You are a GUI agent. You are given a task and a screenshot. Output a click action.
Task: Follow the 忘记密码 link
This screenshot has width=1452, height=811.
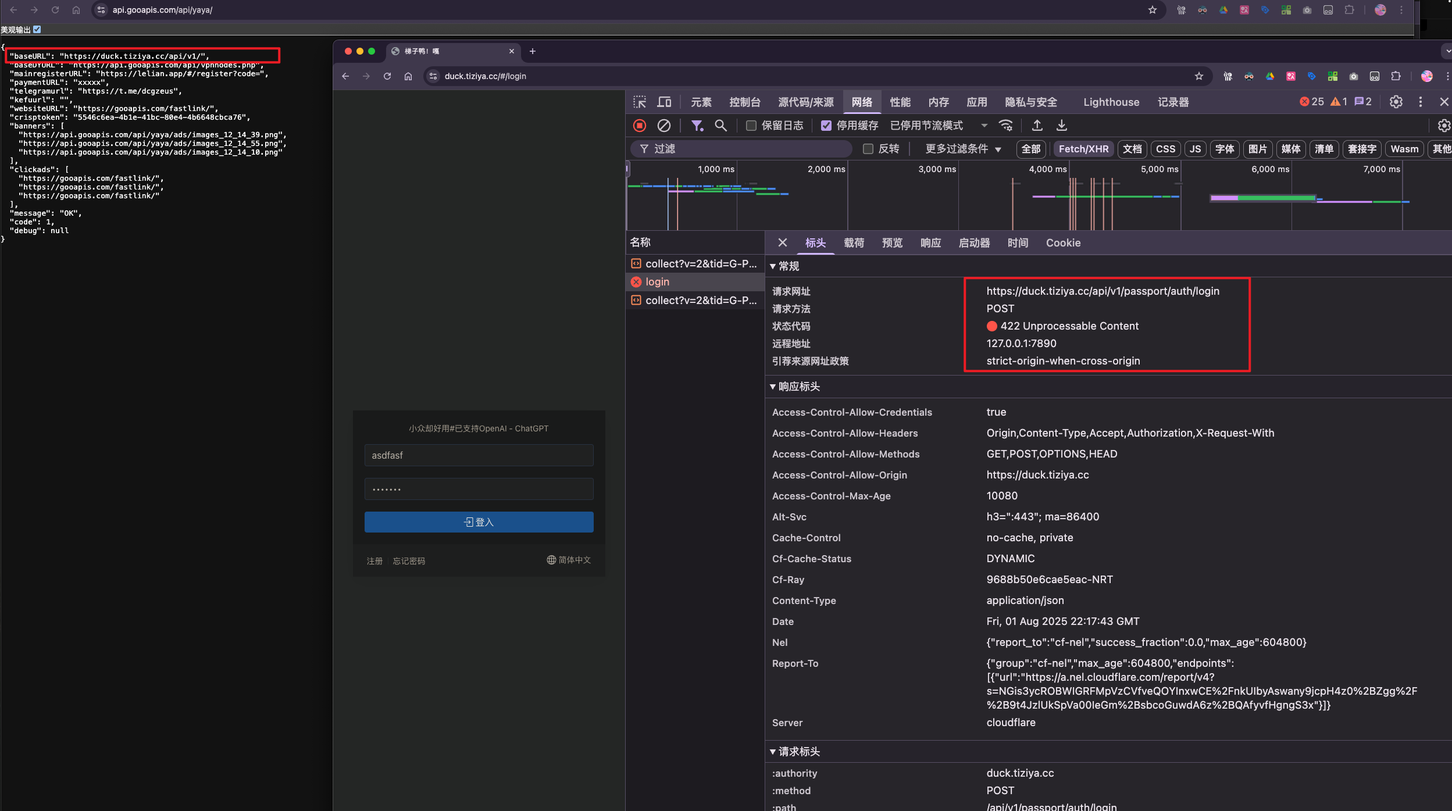tap(409, 561)
